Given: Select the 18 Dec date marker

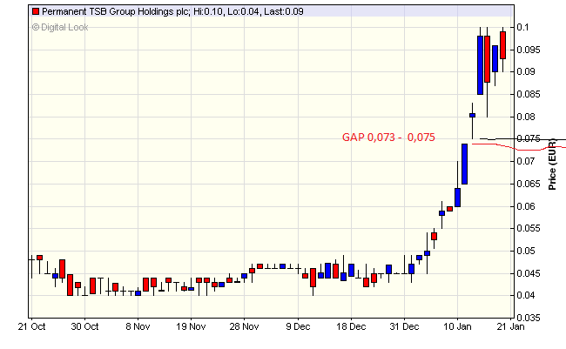Looking at the screenshot, I should point(351,327).
